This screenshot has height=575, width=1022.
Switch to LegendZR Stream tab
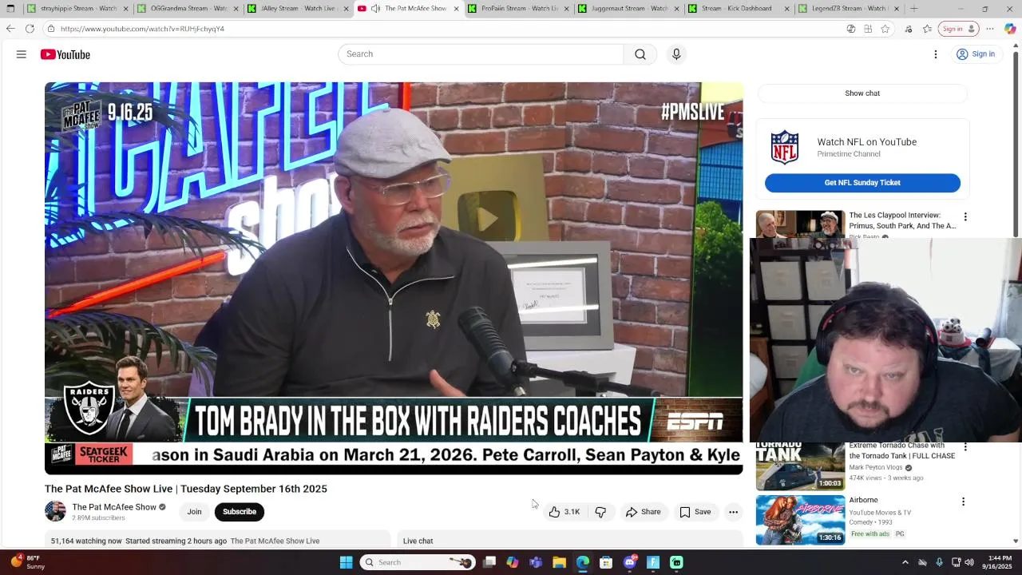[845, 9]
